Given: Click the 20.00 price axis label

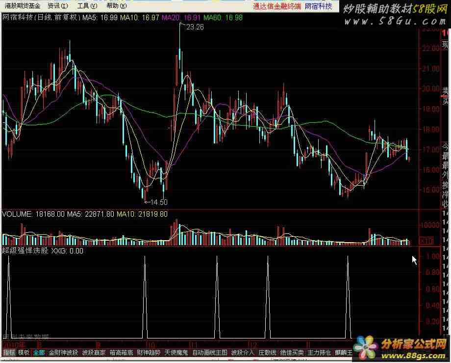Looking at the screenshot, I should pos(430,89).
